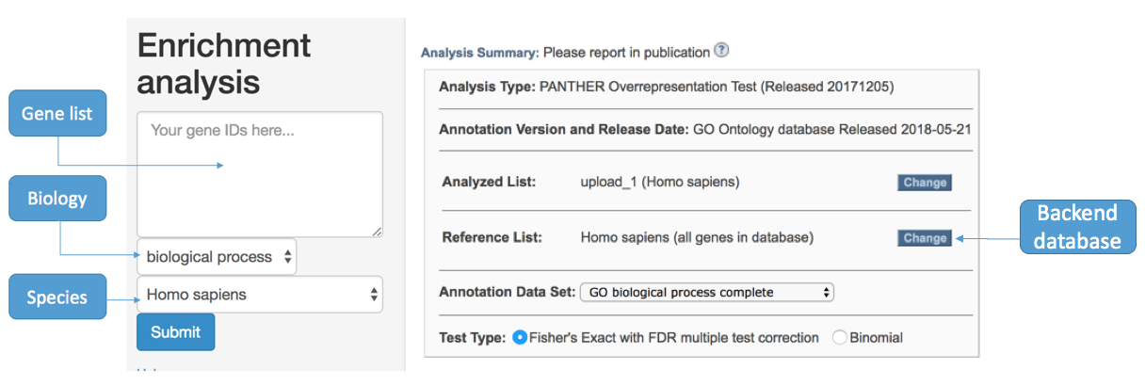Click the Submit button
Screen dimensions: 1145x386
(175, 332)
